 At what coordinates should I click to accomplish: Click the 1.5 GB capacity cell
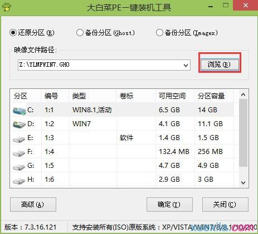coord(208,138)
